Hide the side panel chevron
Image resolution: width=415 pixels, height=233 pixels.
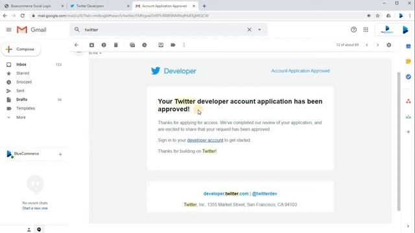(x=408, y=226)
